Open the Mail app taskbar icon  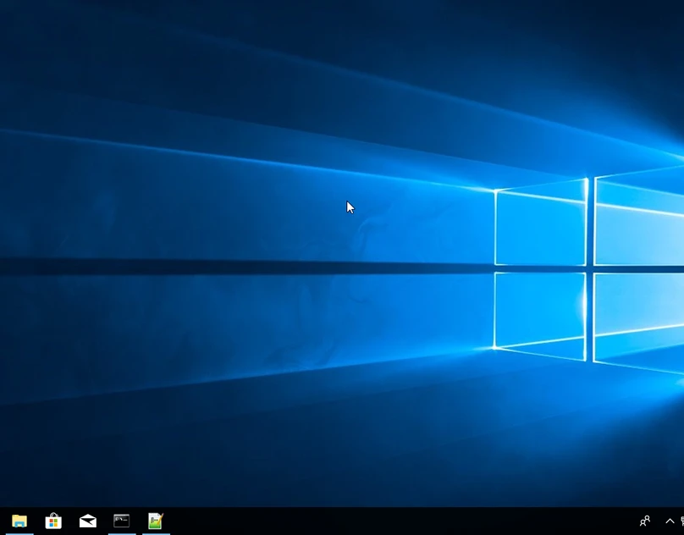[87, 521]
